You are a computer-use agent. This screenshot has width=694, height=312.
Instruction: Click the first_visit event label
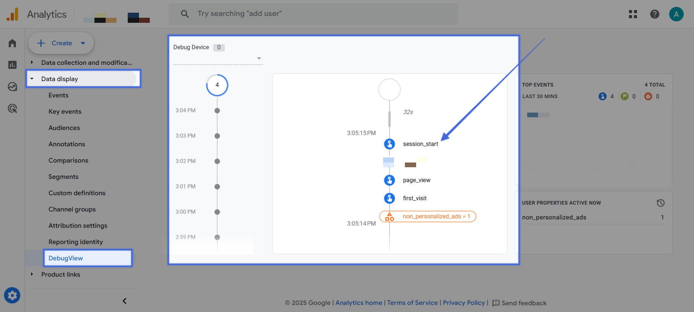[415, 198]
